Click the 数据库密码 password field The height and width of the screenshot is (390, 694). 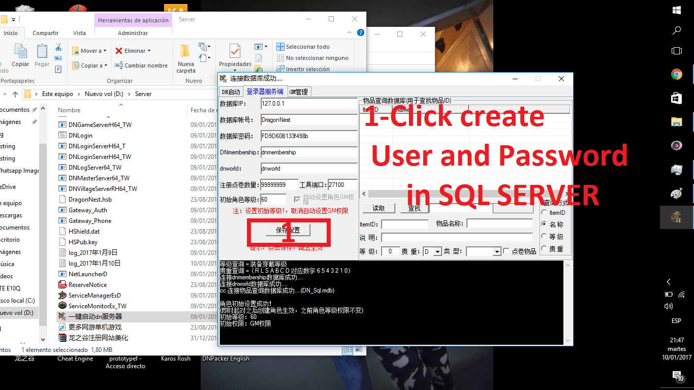point(309,136)
